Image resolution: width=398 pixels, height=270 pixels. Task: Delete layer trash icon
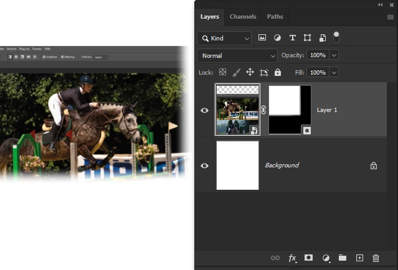(376, 258)
